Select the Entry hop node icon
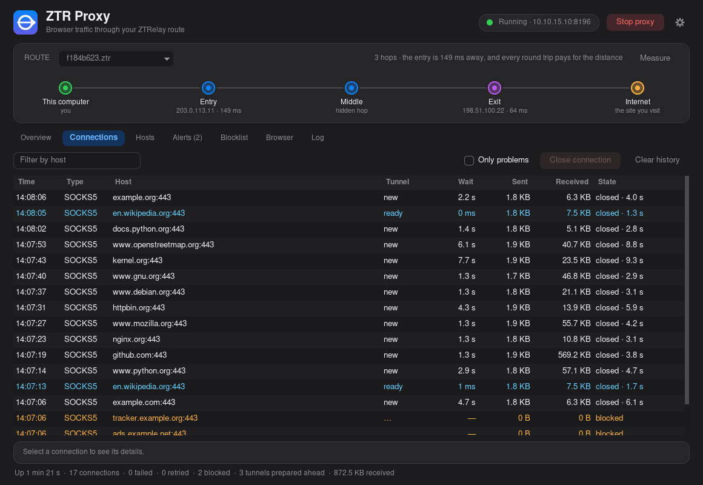This screenshot has height=485, width=703. point(208,88)
